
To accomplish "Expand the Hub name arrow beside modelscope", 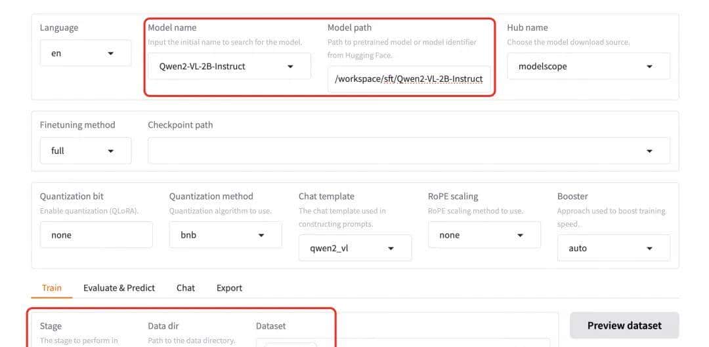I will (649, 66).
